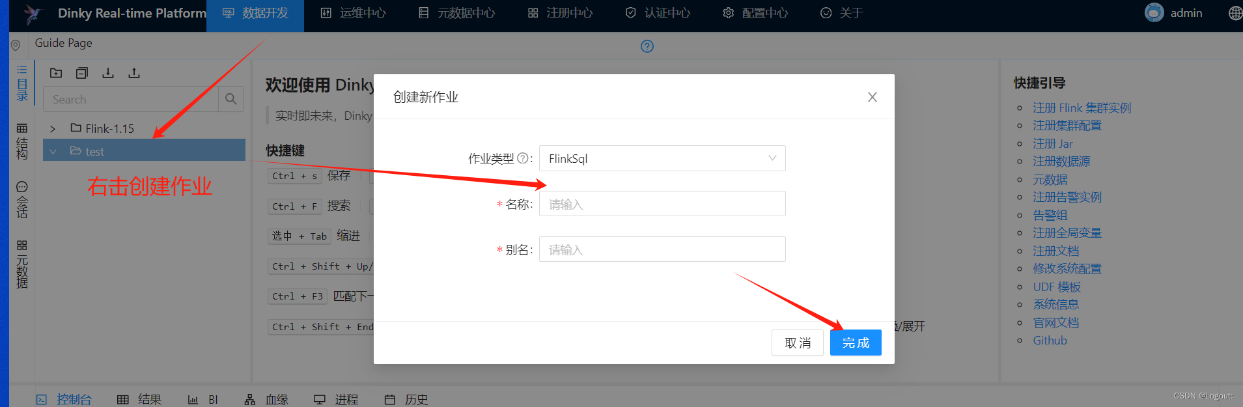Image resolution: width=1243 pixels, height=407 pixels.
Task: Select the test folder row
Action: pyautogui.click(x=144, y=150)
